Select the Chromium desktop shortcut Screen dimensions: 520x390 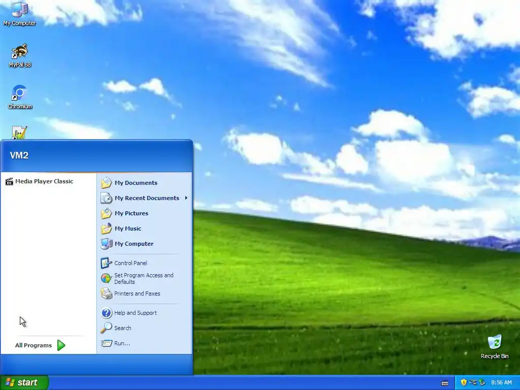tap(20, 97)
